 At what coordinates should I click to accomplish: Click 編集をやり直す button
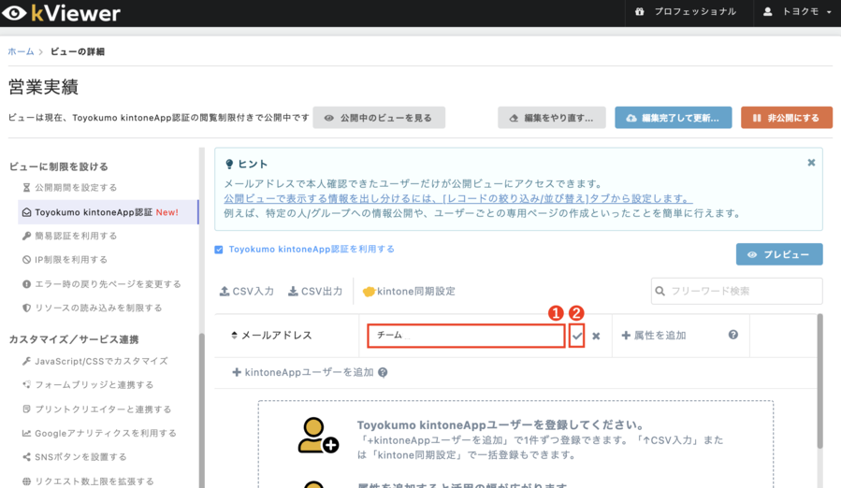coord(551,118)
